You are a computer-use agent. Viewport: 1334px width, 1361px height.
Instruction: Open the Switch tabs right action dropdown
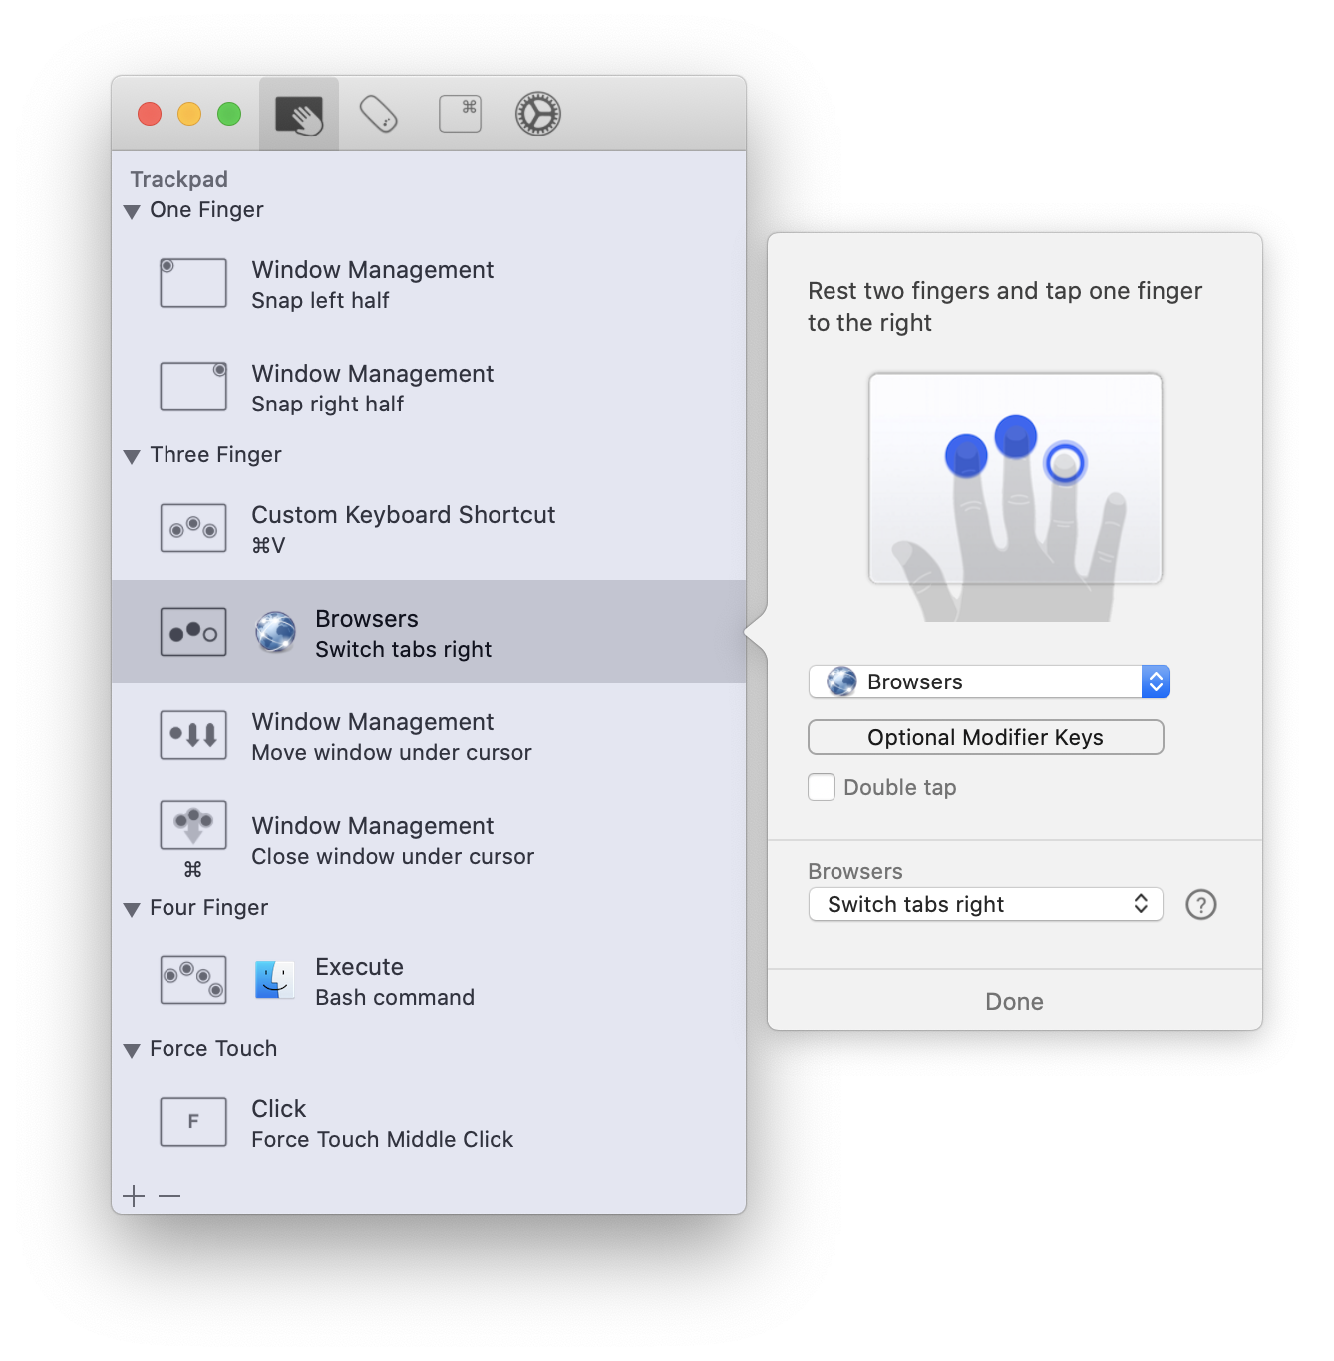coord(985,904)
